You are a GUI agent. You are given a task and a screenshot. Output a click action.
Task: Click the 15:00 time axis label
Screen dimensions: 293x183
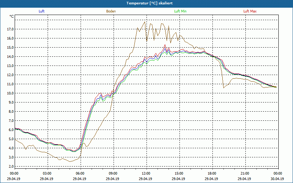point(178,173)
